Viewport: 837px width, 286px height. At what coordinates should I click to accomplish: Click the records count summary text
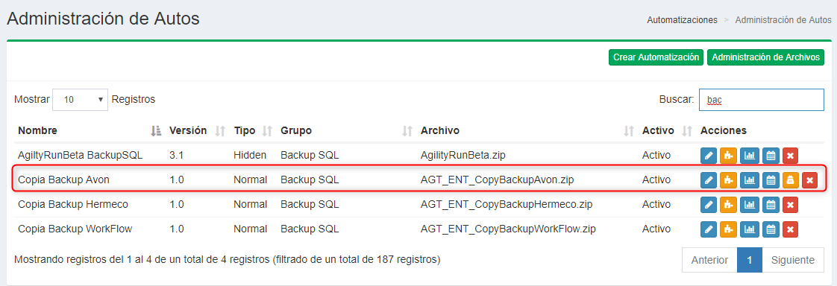(227, 260)
